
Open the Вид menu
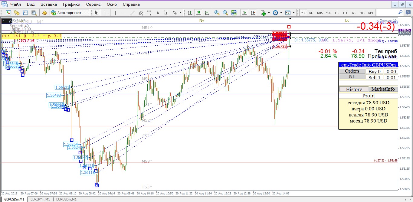[x=31, y=4]
